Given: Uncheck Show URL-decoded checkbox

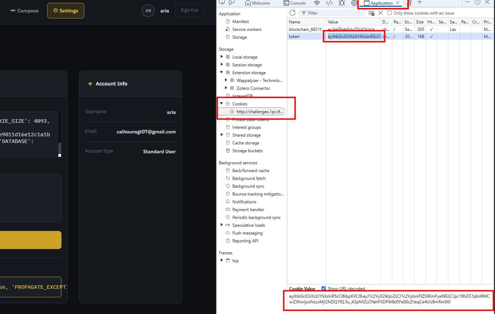Looking at the screenshot, I should [x=323, y=288].
